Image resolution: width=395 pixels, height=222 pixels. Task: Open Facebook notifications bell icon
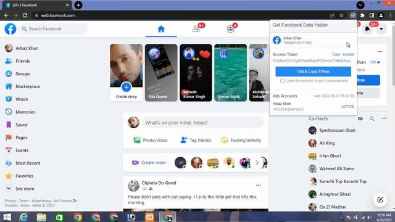tap(367, 29)
